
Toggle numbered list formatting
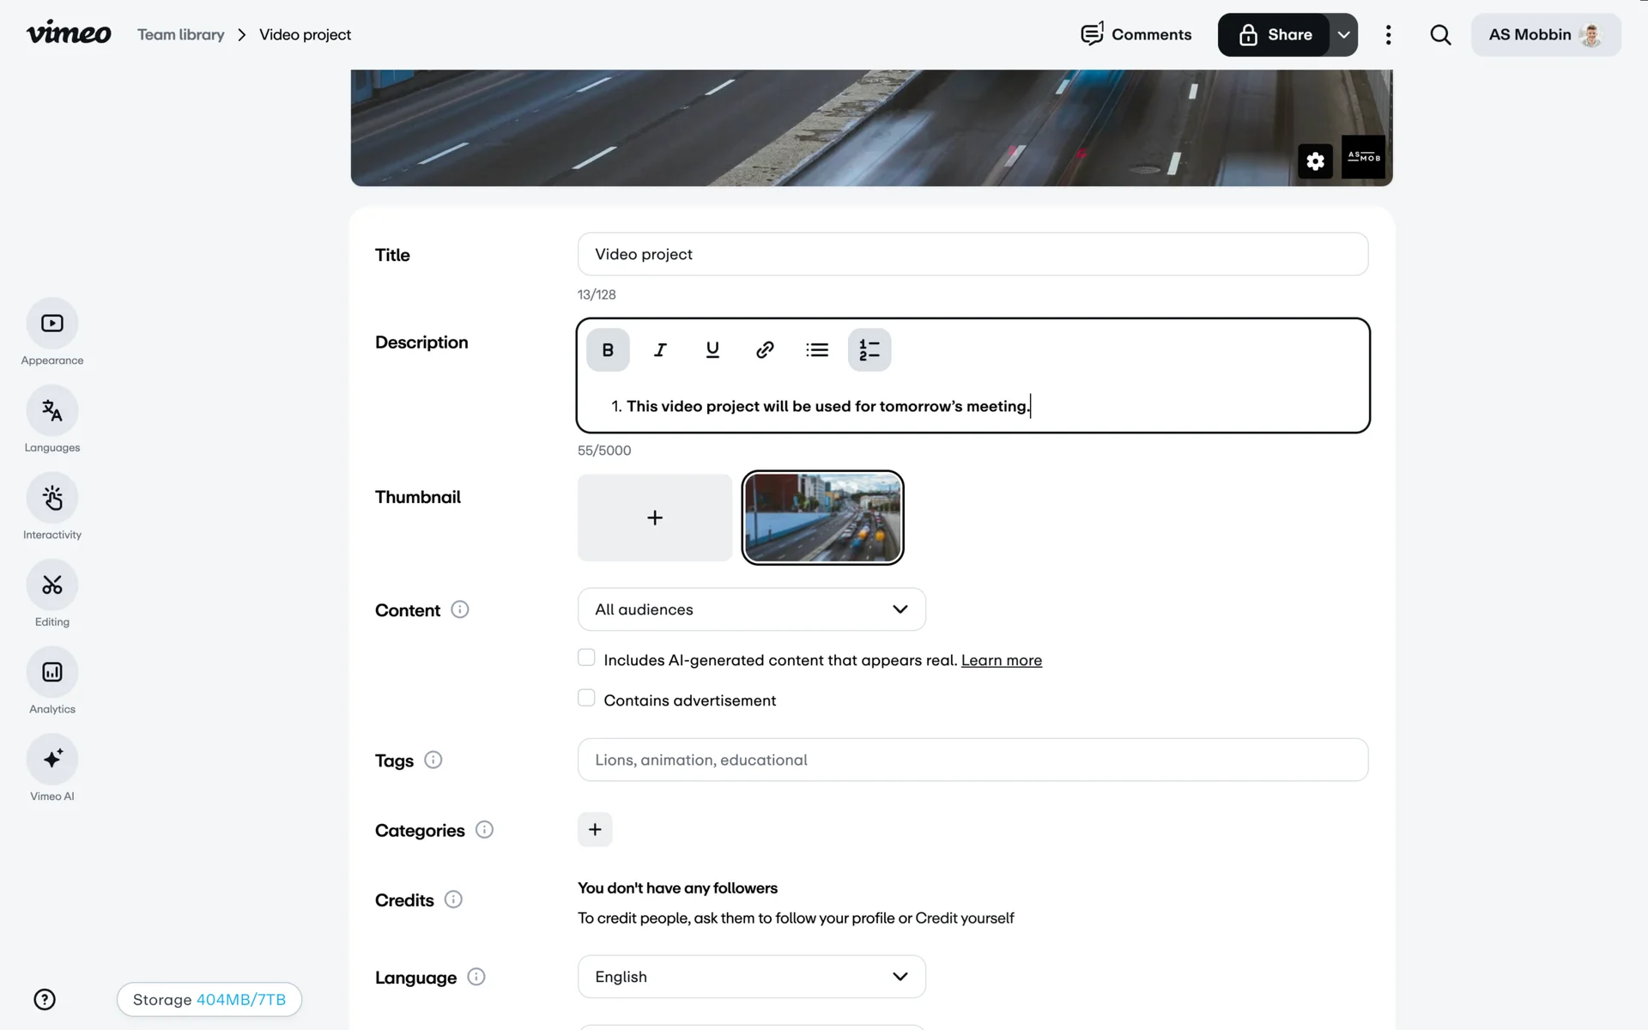coord(869,350)
